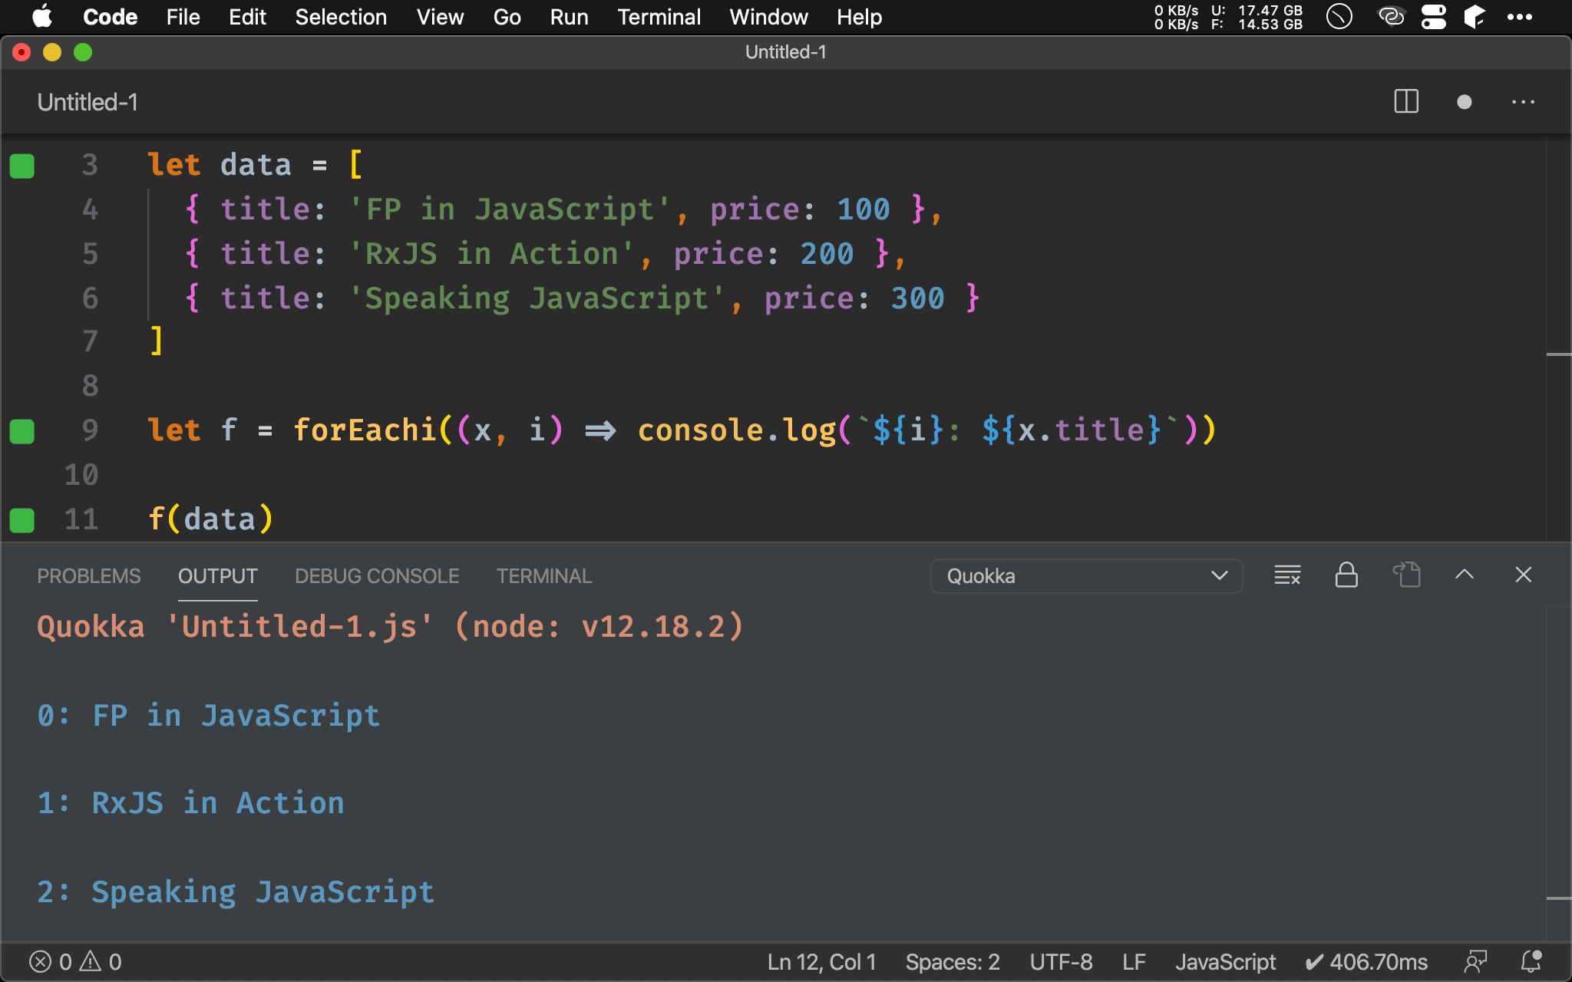
Task: Click console.log on line 9
Action: pos(737,430)
